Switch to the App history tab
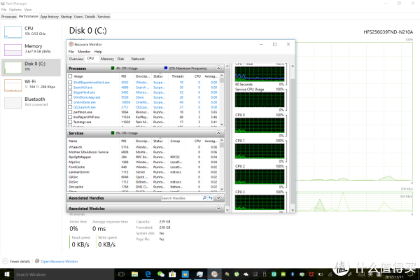 pyautogui.click(x=49, y=17)
